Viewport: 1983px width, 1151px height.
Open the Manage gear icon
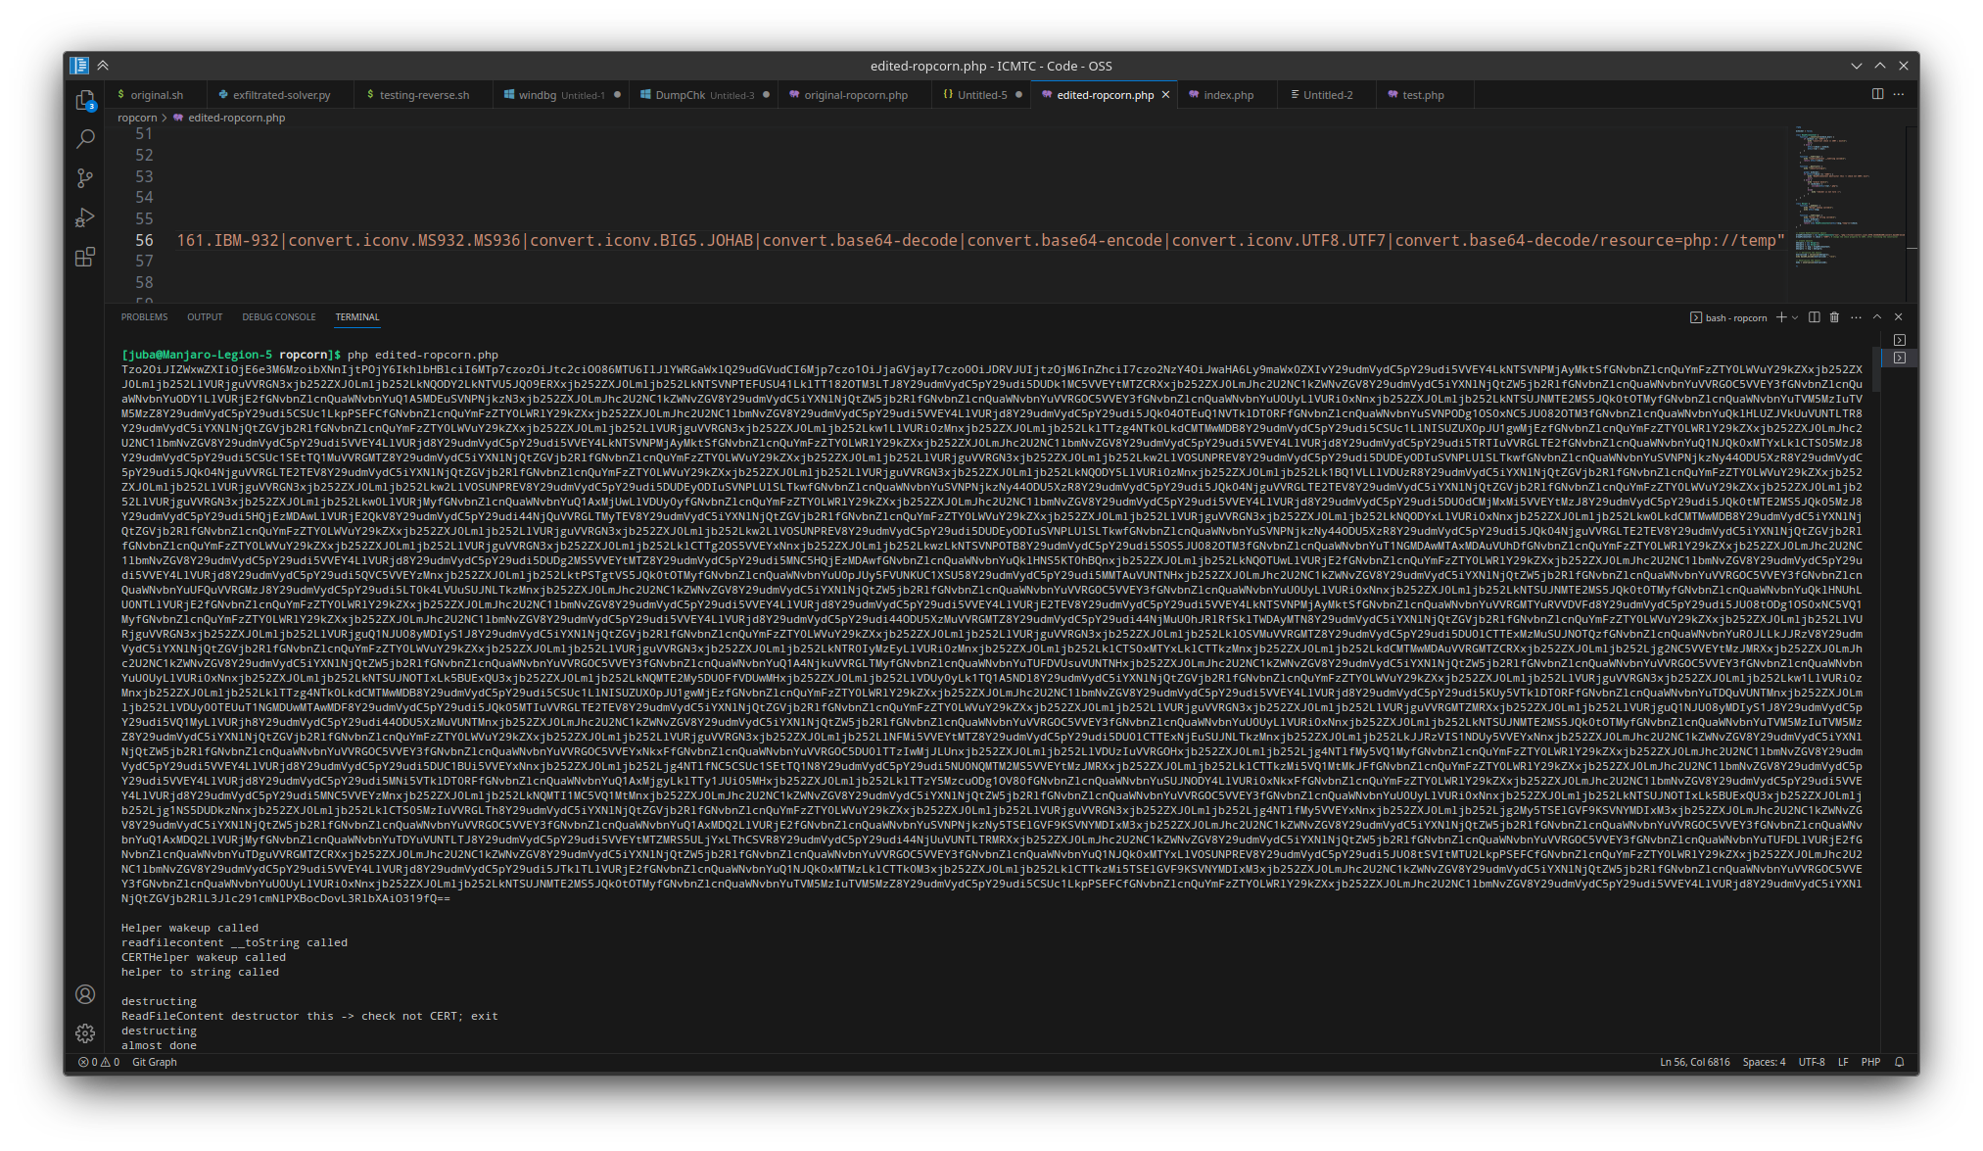pos(85,1032)
